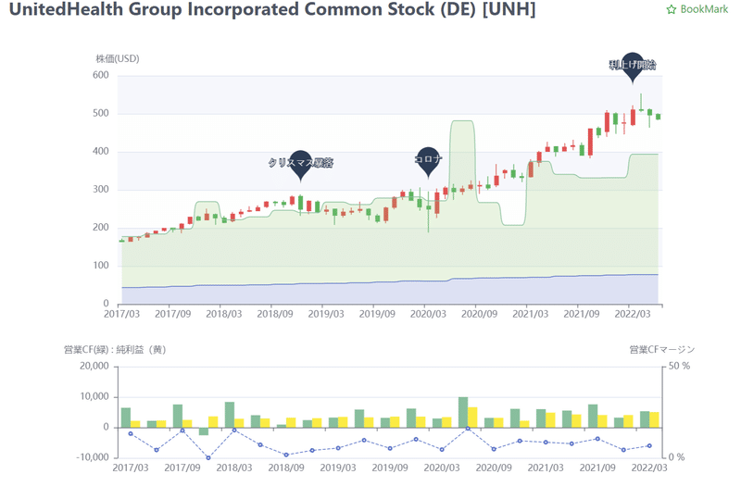Select the 利上げ開始 chart marker pin
This screenshot has width=741, height=499.
point(633,68)
